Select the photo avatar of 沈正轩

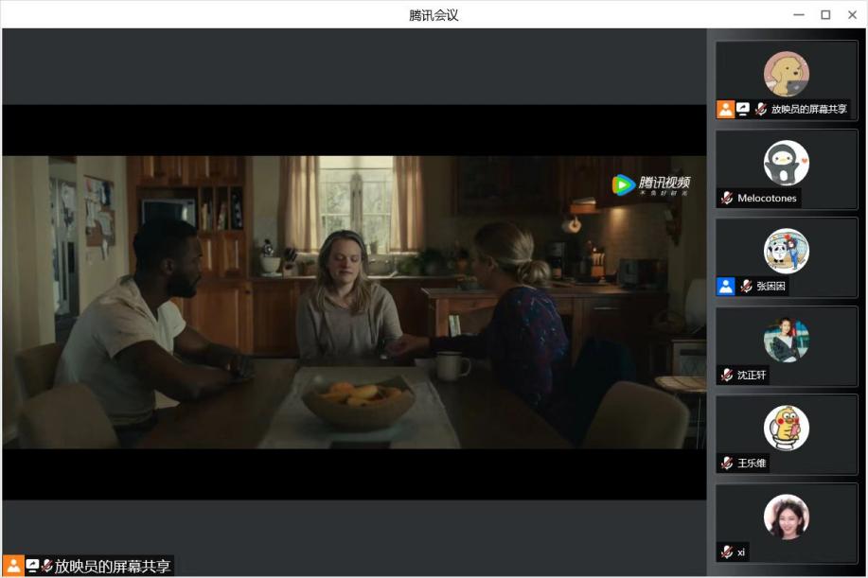tap(786, 340)
